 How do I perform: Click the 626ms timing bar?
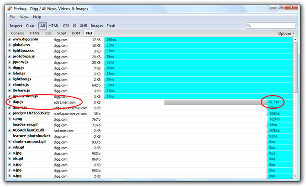click(x=280, y=119)
